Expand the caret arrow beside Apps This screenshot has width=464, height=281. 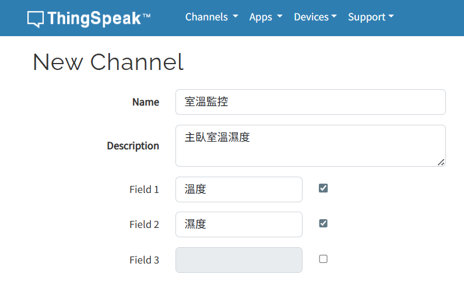pos(280,16)
